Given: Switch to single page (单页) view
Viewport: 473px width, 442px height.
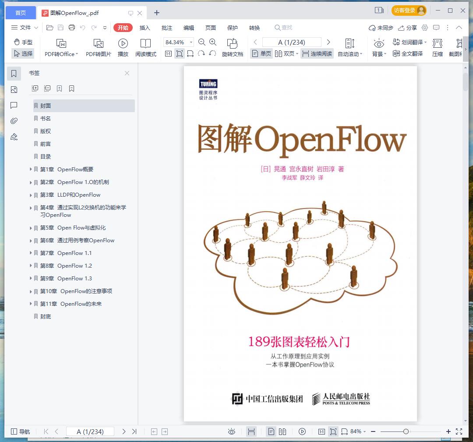Looking at the screenshot, I should (x=261, y=54).
